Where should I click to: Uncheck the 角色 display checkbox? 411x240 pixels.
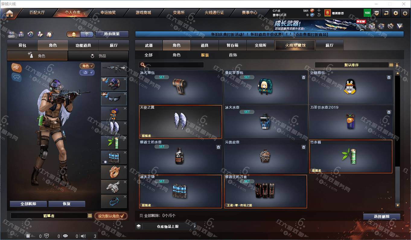pos(87,66)
